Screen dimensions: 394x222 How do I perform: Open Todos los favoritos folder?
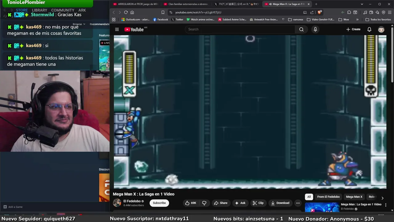click(378, 19)
